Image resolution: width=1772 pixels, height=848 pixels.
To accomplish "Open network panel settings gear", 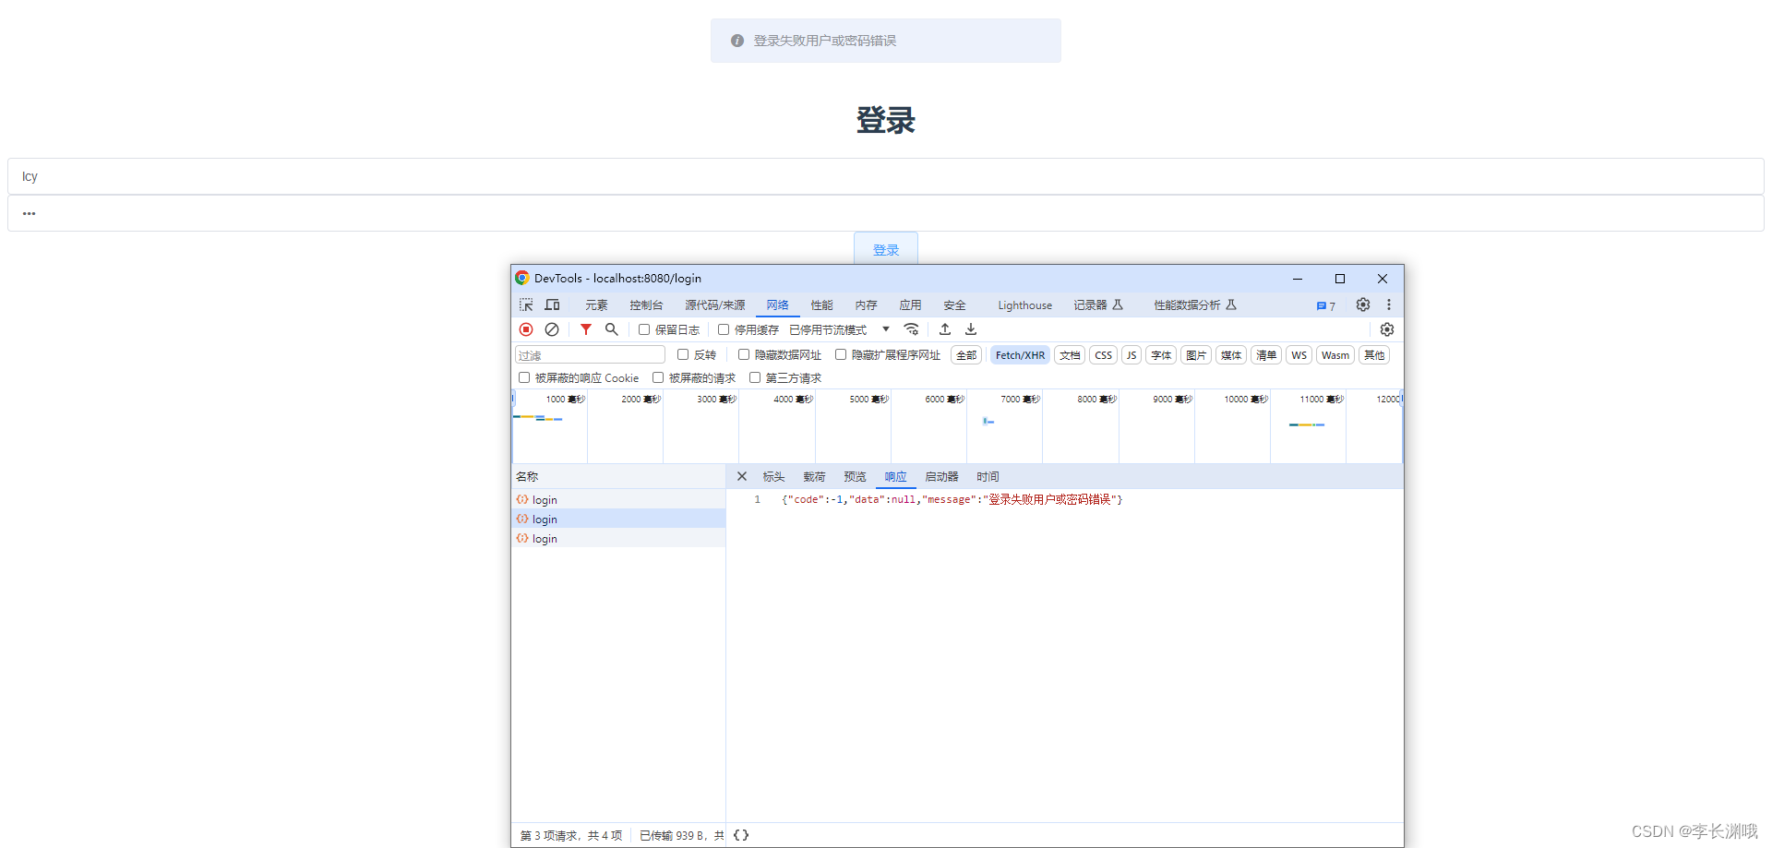I will [x=1387, y=329].
